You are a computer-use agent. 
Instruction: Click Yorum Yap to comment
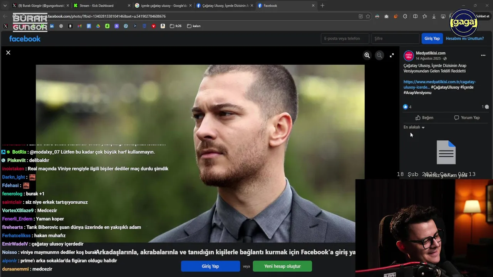[x=467, y=118]
